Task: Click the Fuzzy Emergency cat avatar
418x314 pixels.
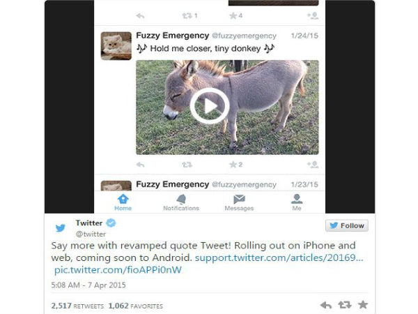Action: (116, 45)
